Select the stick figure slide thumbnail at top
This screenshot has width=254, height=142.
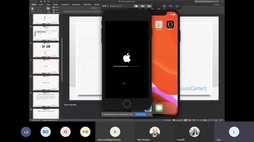46,19
